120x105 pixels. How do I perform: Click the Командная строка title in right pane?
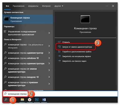click(x=85, y=28)
